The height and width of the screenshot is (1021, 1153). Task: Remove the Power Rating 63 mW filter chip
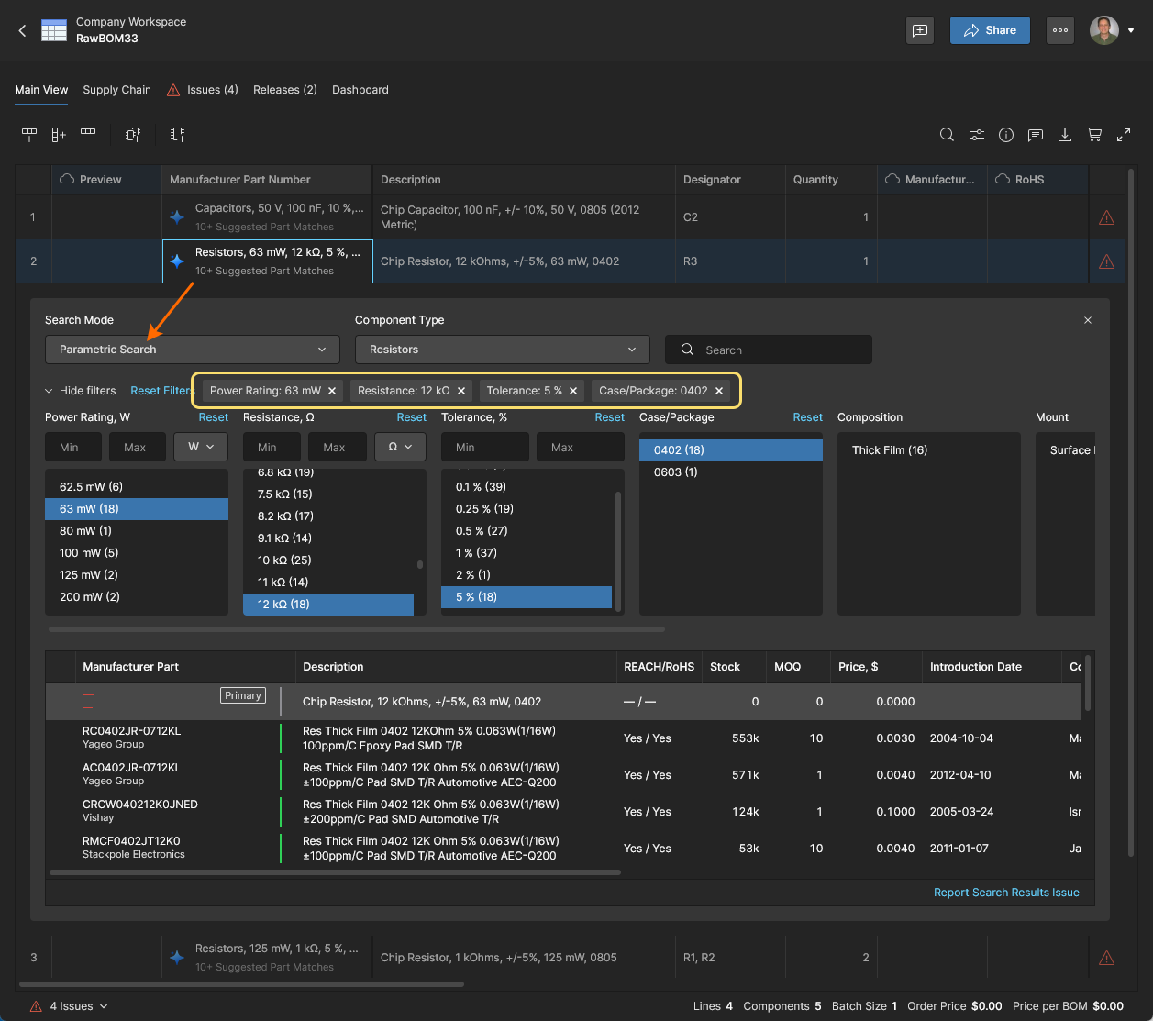(332, 391)
